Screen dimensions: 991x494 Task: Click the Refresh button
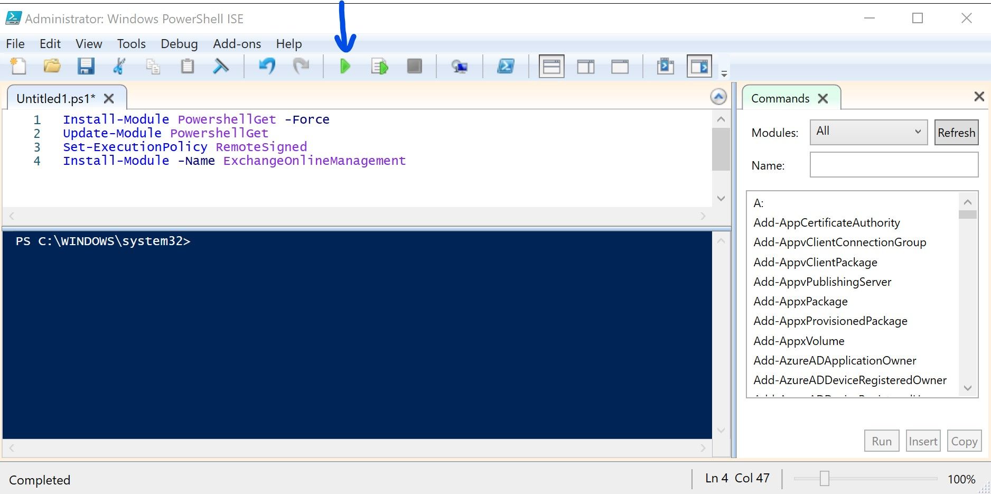point(956,133)
